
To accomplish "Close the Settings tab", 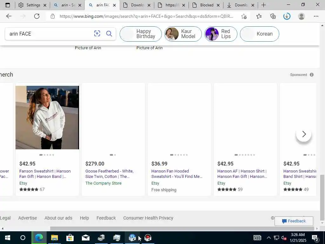I will [x=45, y=5].
